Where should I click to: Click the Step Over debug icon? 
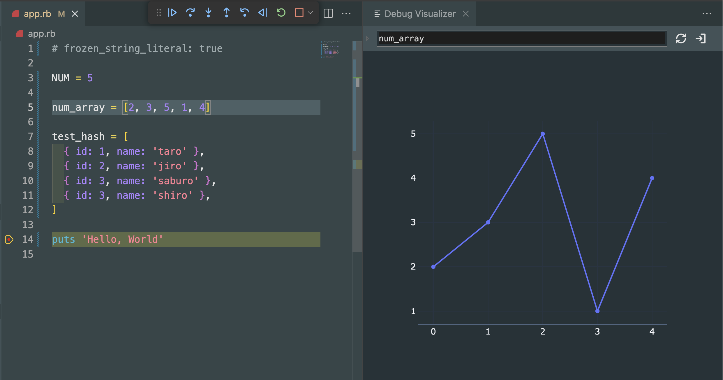pos(190,13)
